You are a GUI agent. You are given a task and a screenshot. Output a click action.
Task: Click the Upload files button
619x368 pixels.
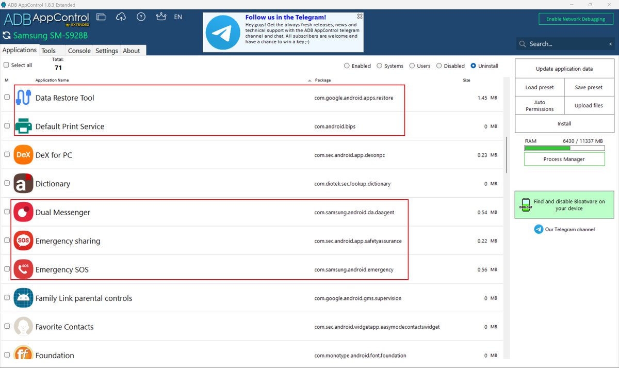point(589,106)
